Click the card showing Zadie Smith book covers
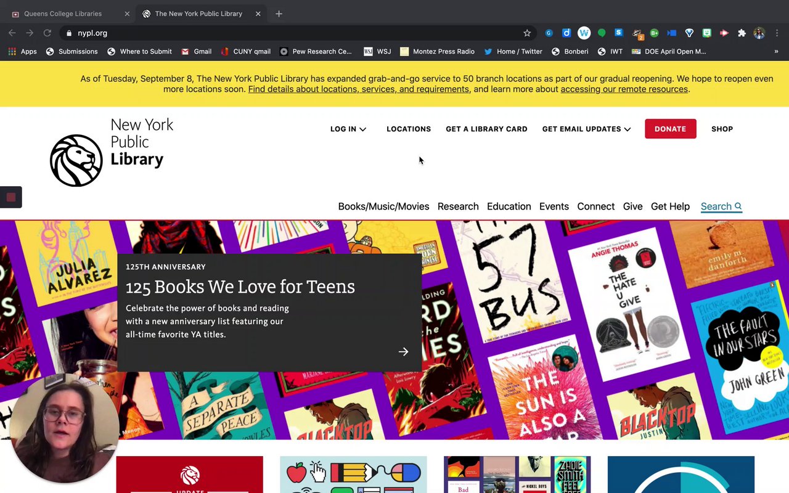Screen dimensions: 789x493 [x=517, y=475]
